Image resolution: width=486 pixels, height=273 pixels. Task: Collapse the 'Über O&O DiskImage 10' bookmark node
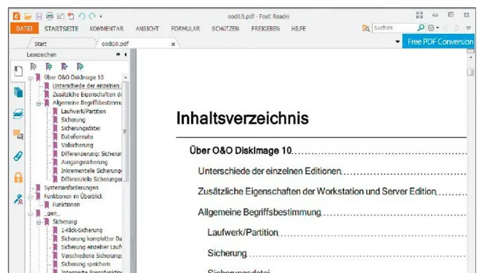(x=30, y=78)
